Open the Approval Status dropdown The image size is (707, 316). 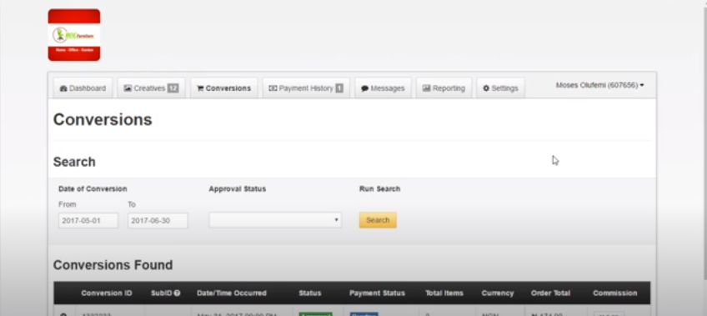[x=275, y=220]
